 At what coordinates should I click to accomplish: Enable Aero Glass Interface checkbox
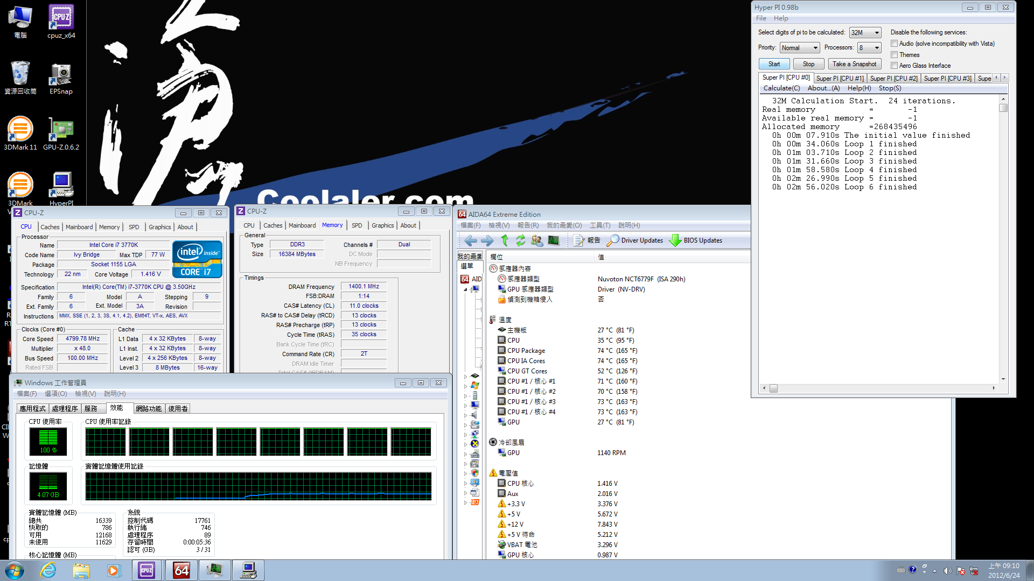pos(894,66)
